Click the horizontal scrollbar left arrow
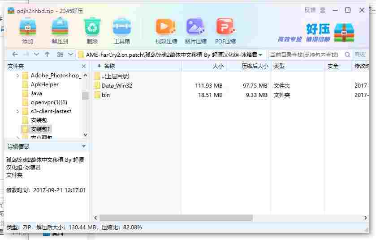 (x=95, y=218)
